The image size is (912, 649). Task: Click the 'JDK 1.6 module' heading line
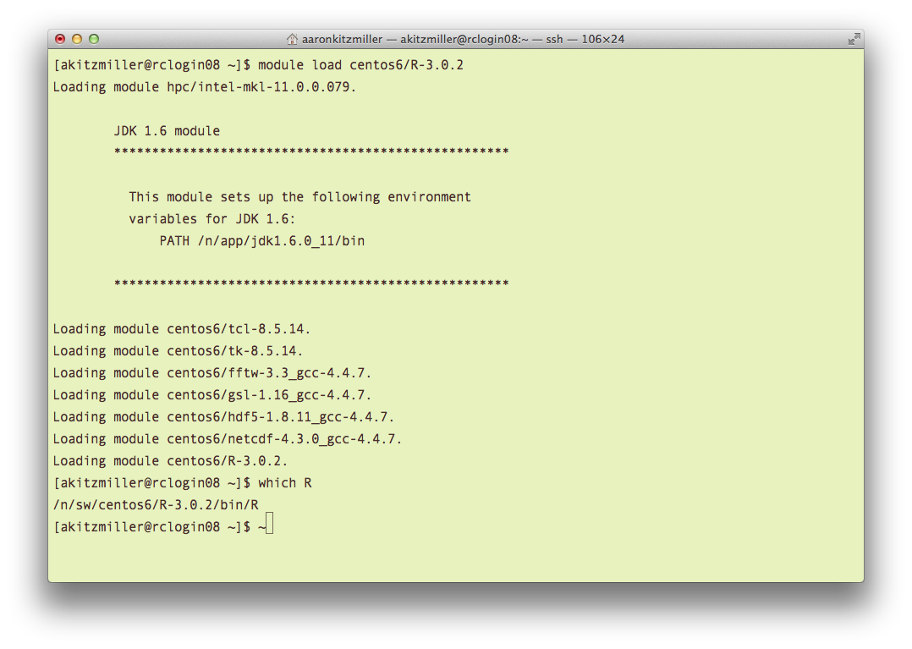click(x=167, y=131)
